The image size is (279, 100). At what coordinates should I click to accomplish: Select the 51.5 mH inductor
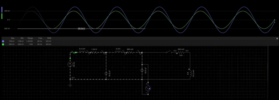pyautogui.click(x=190, y=73)
